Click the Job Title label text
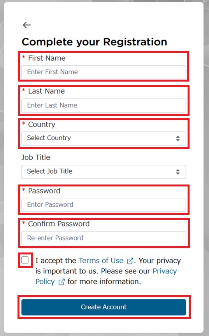This screenshot has width=209, height=336. tap(36, 157)
